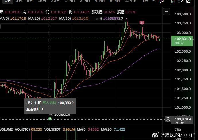Click volume MA(10) value 71.422
This screenshot has height=140, width=198.
pos(119,129)
